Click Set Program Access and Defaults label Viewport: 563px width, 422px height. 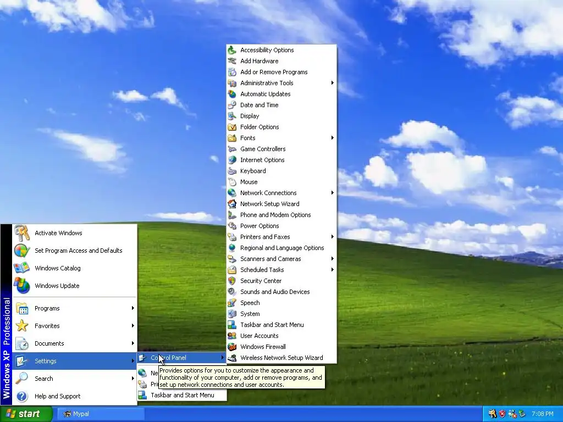[x=78, y=251]
